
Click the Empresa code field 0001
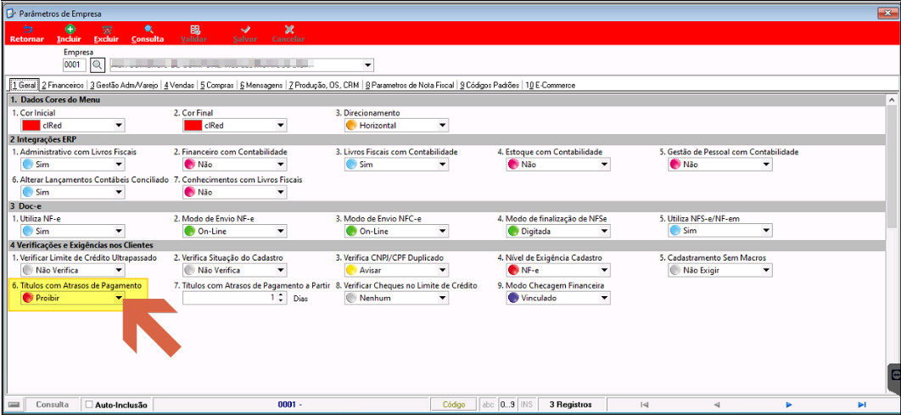pos(75,64)
